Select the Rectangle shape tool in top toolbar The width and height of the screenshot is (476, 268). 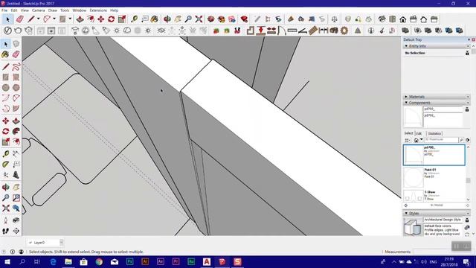[x=62, y=19]
